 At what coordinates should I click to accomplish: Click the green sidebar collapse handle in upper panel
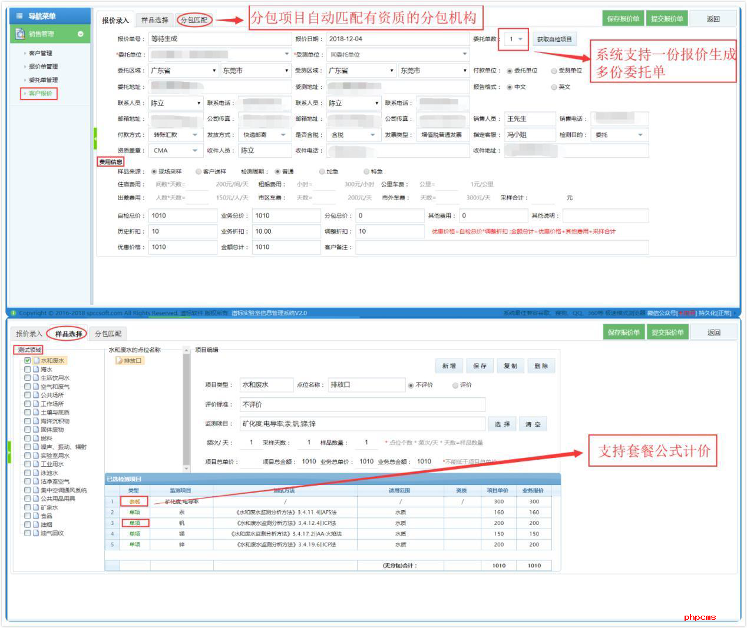coord(95,139)
